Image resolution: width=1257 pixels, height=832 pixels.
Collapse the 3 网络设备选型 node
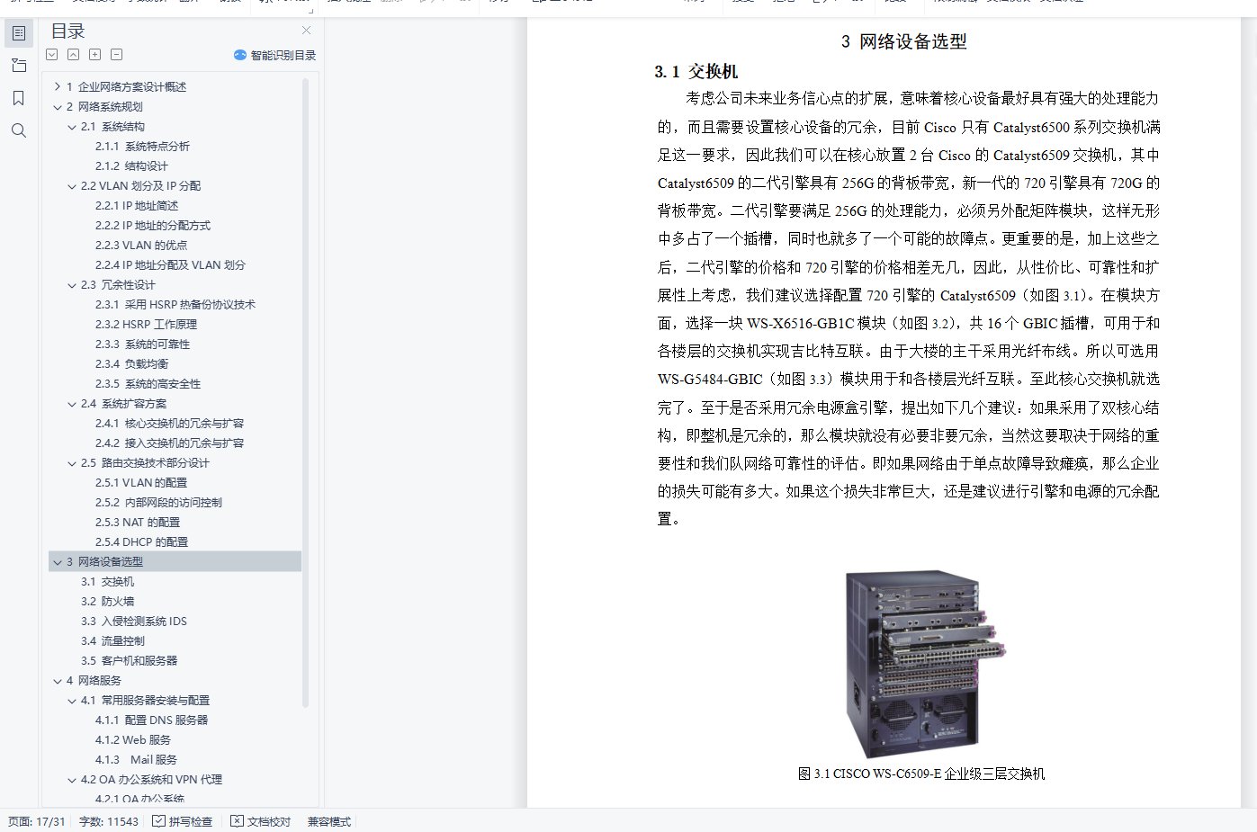(58, 562)
